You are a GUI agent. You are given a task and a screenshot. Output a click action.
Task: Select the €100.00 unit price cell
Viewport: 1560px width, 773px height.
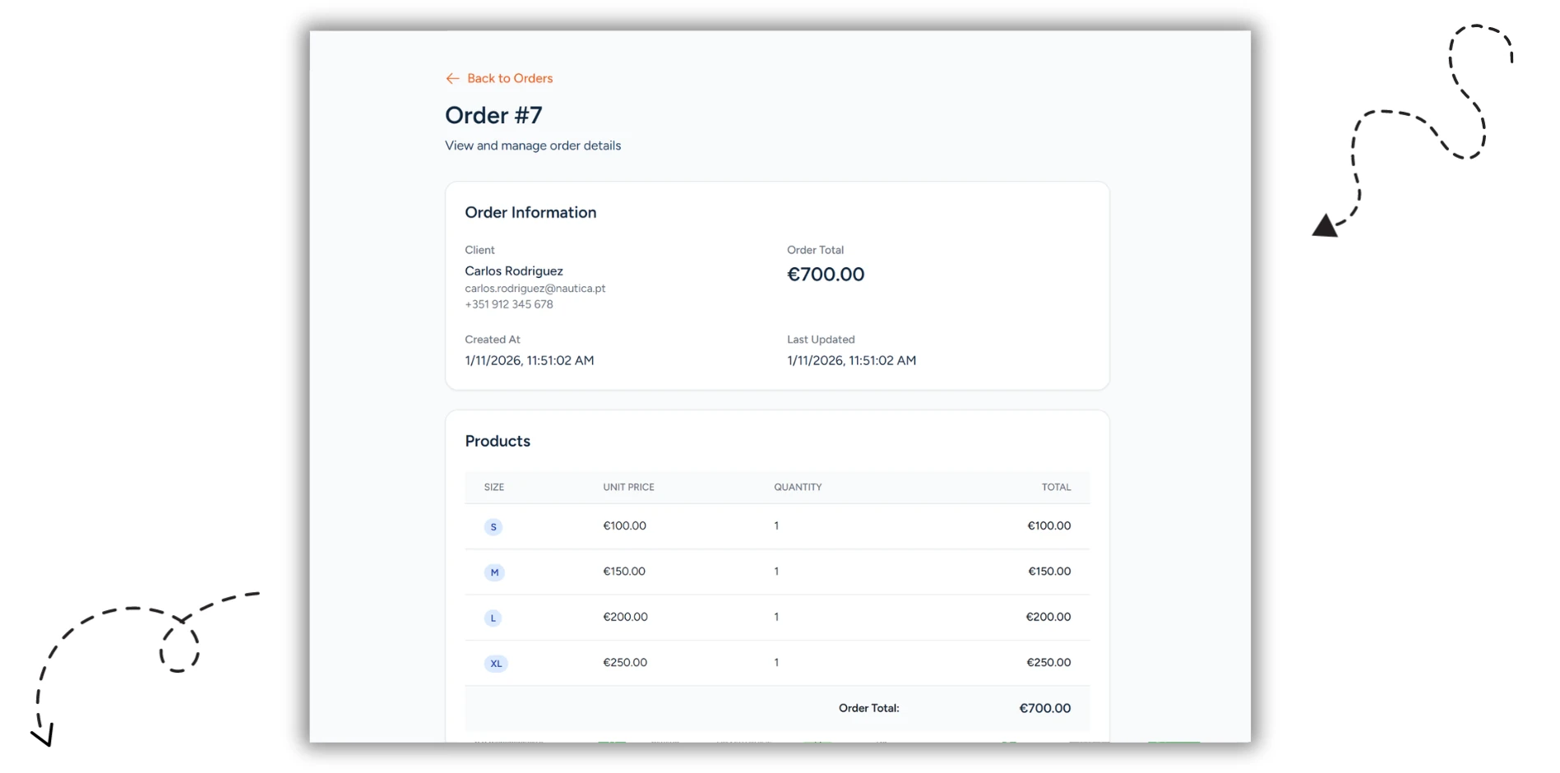click(624, 525)
